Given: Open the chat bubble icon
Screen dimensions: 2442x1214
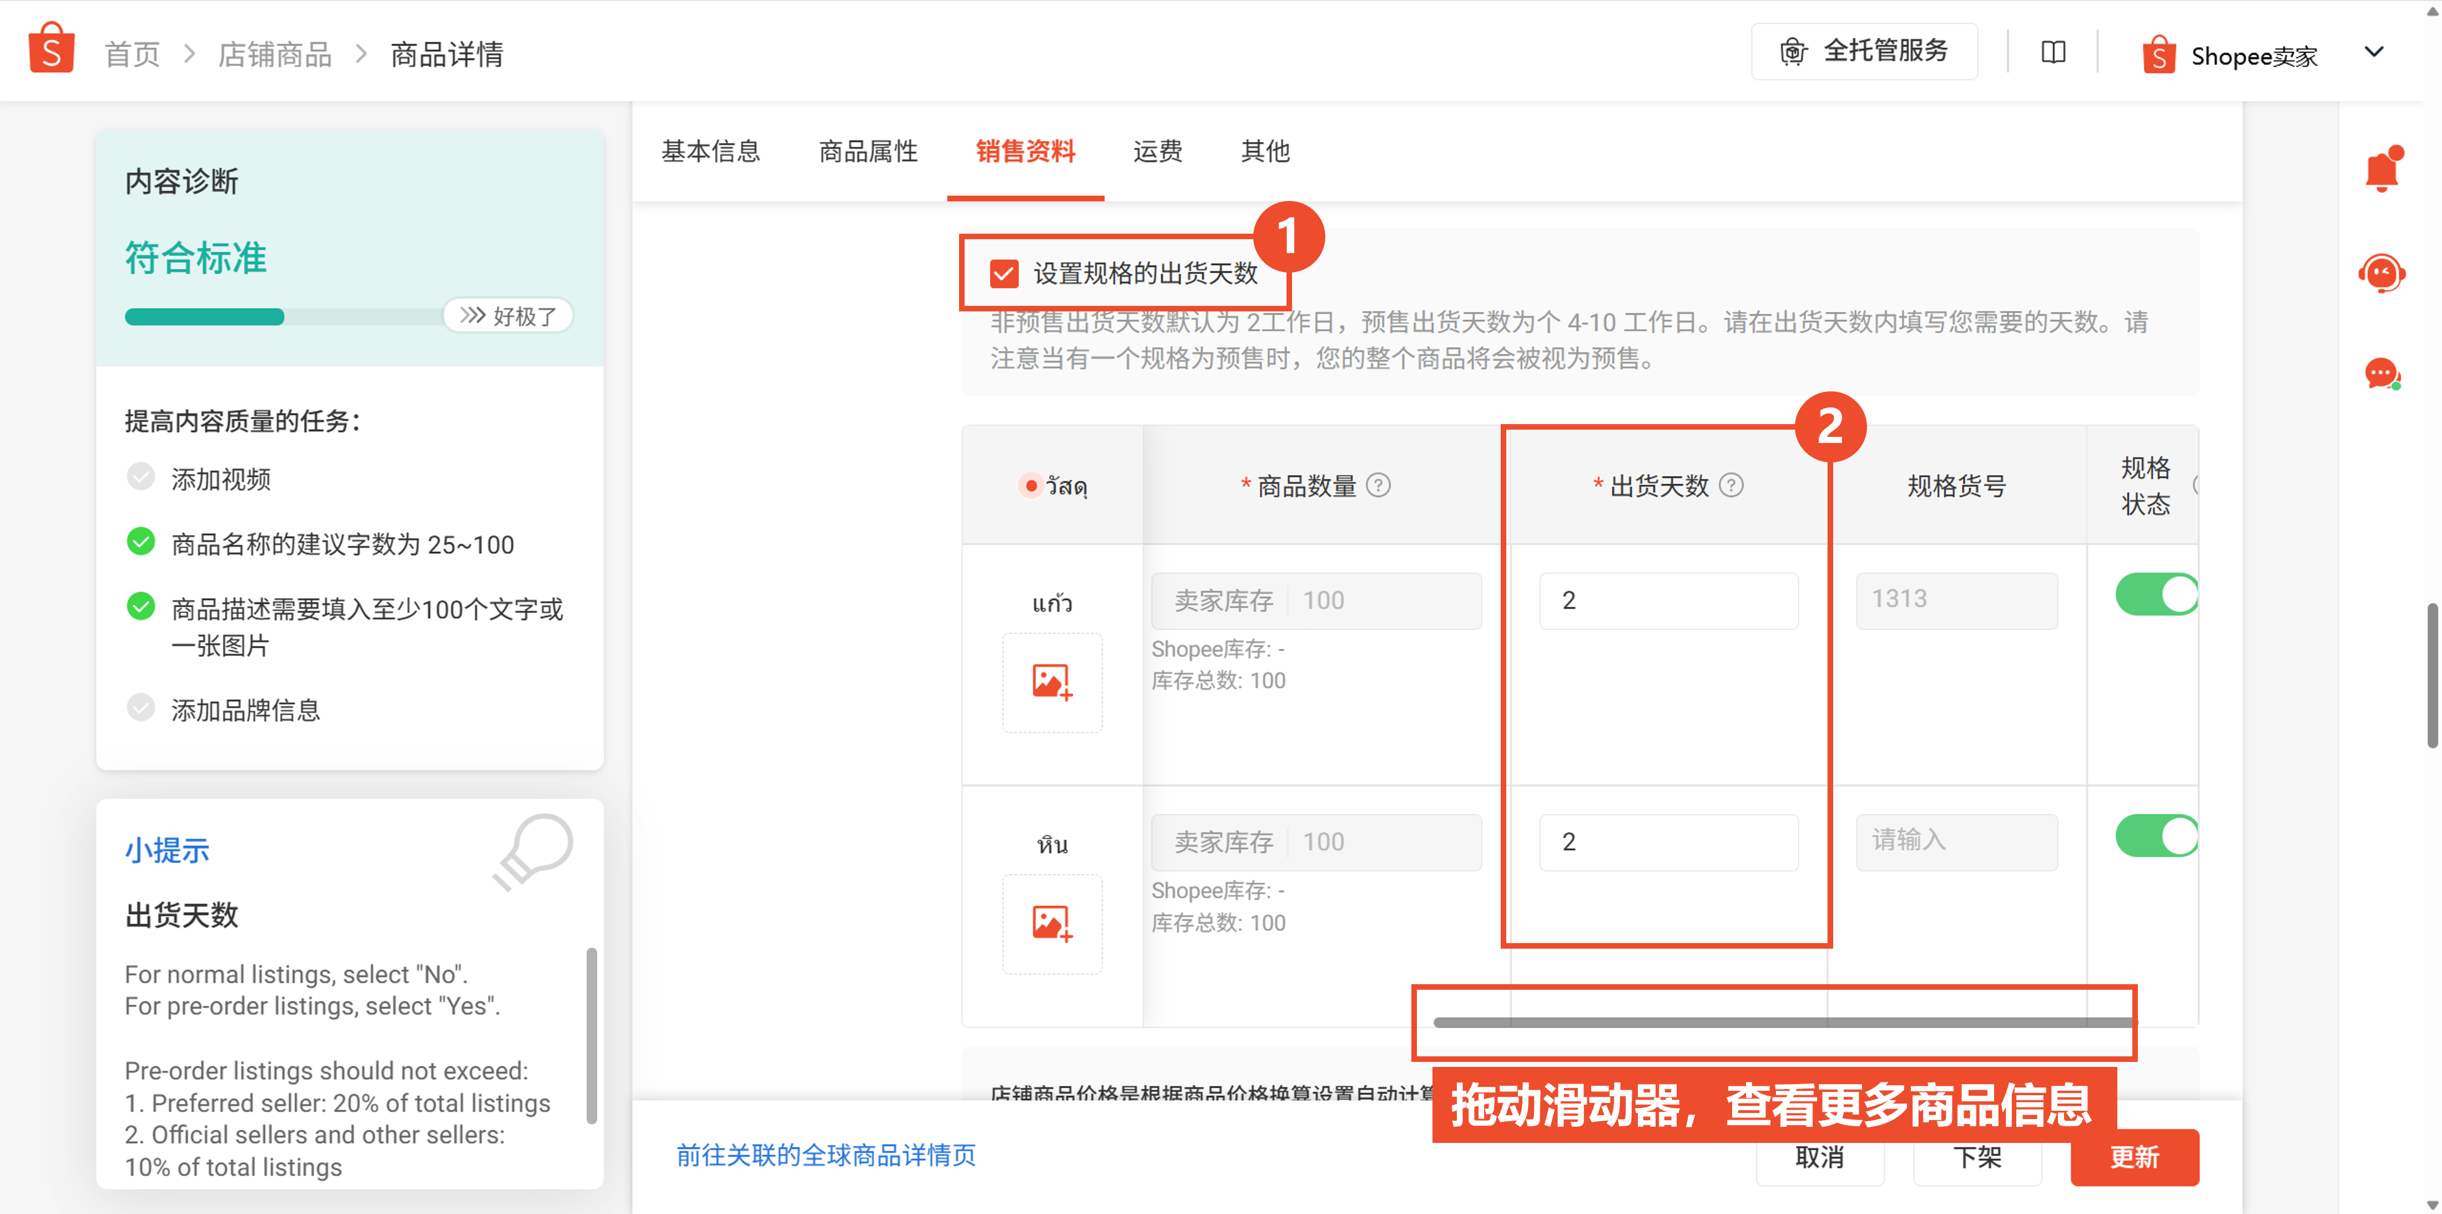Looking at the screenshot, I should coord(2382,374).
